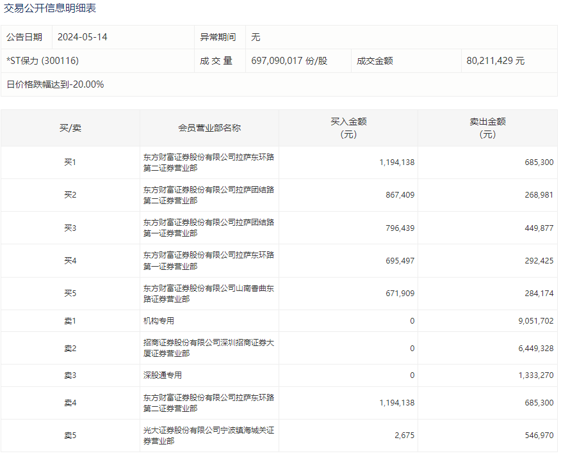
Task: Click 招商证券深圳招商证券大厦证券营业部 name
Action: click(209, 348)
